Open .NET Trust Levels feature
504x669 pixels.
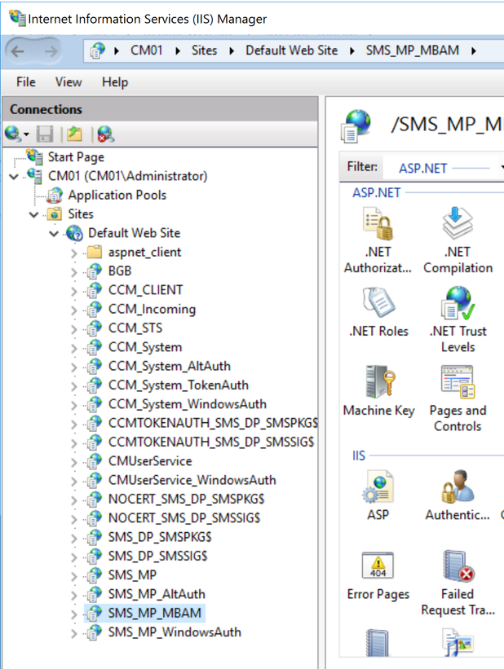coord(458,319)
